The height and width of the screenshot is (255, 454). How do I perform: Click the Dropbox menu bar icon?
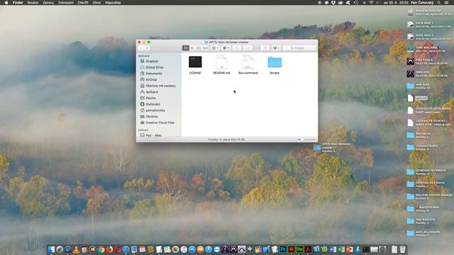pos(333,3)
